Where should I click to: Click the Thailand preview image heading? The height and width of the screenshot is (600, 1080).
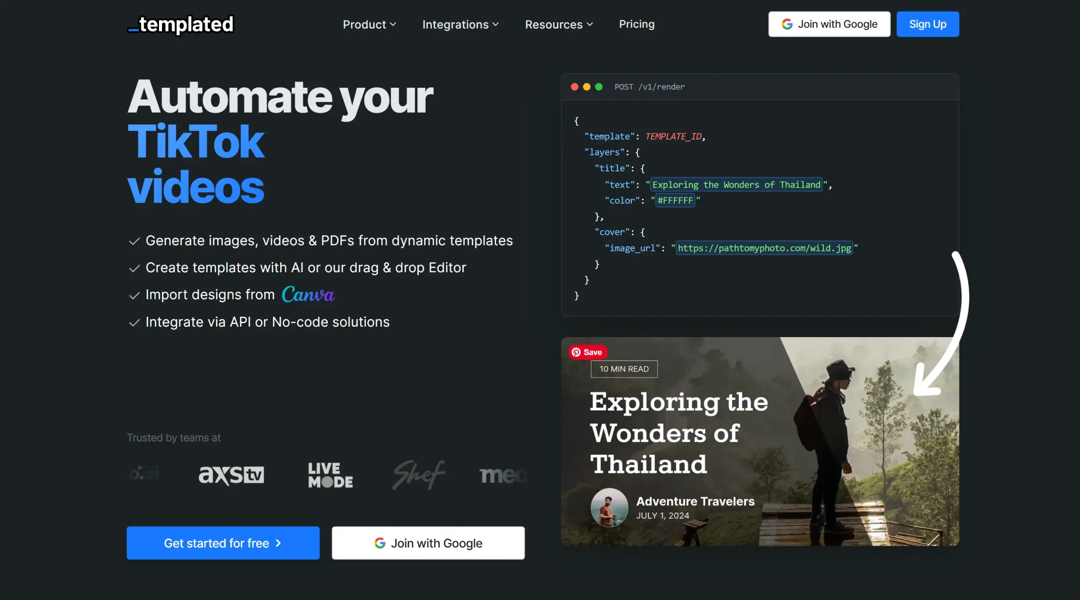point(679,433)
